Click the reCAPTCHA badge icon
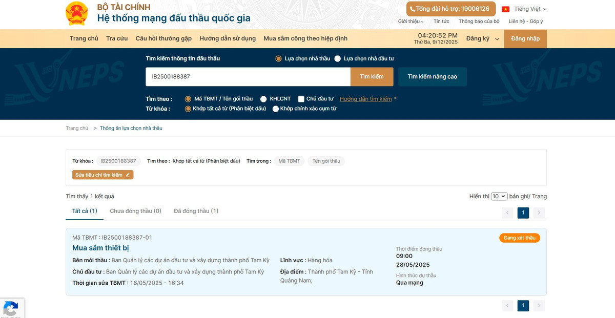 point(11,309)
